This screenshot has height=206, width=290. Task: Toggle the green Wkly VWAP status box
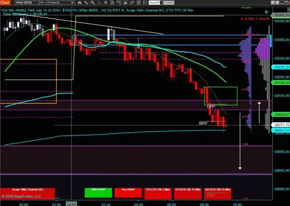(x=98, y=193)
